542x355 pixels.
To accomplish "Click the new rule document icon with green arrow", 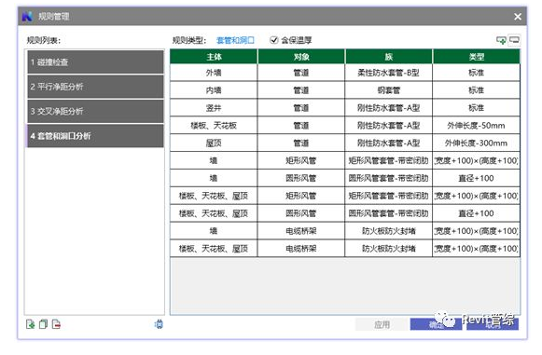I will (31, 324).
